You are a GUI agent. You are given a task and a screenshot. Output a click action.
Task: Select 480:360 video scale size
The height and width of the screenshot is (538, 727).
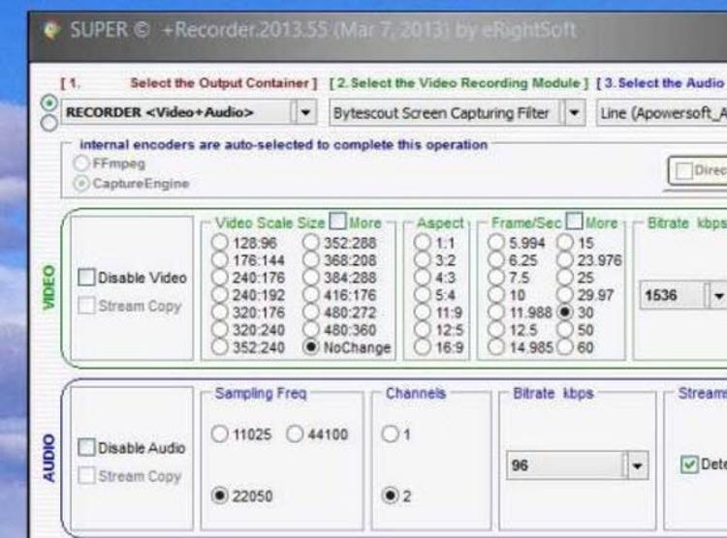[313, 330]
